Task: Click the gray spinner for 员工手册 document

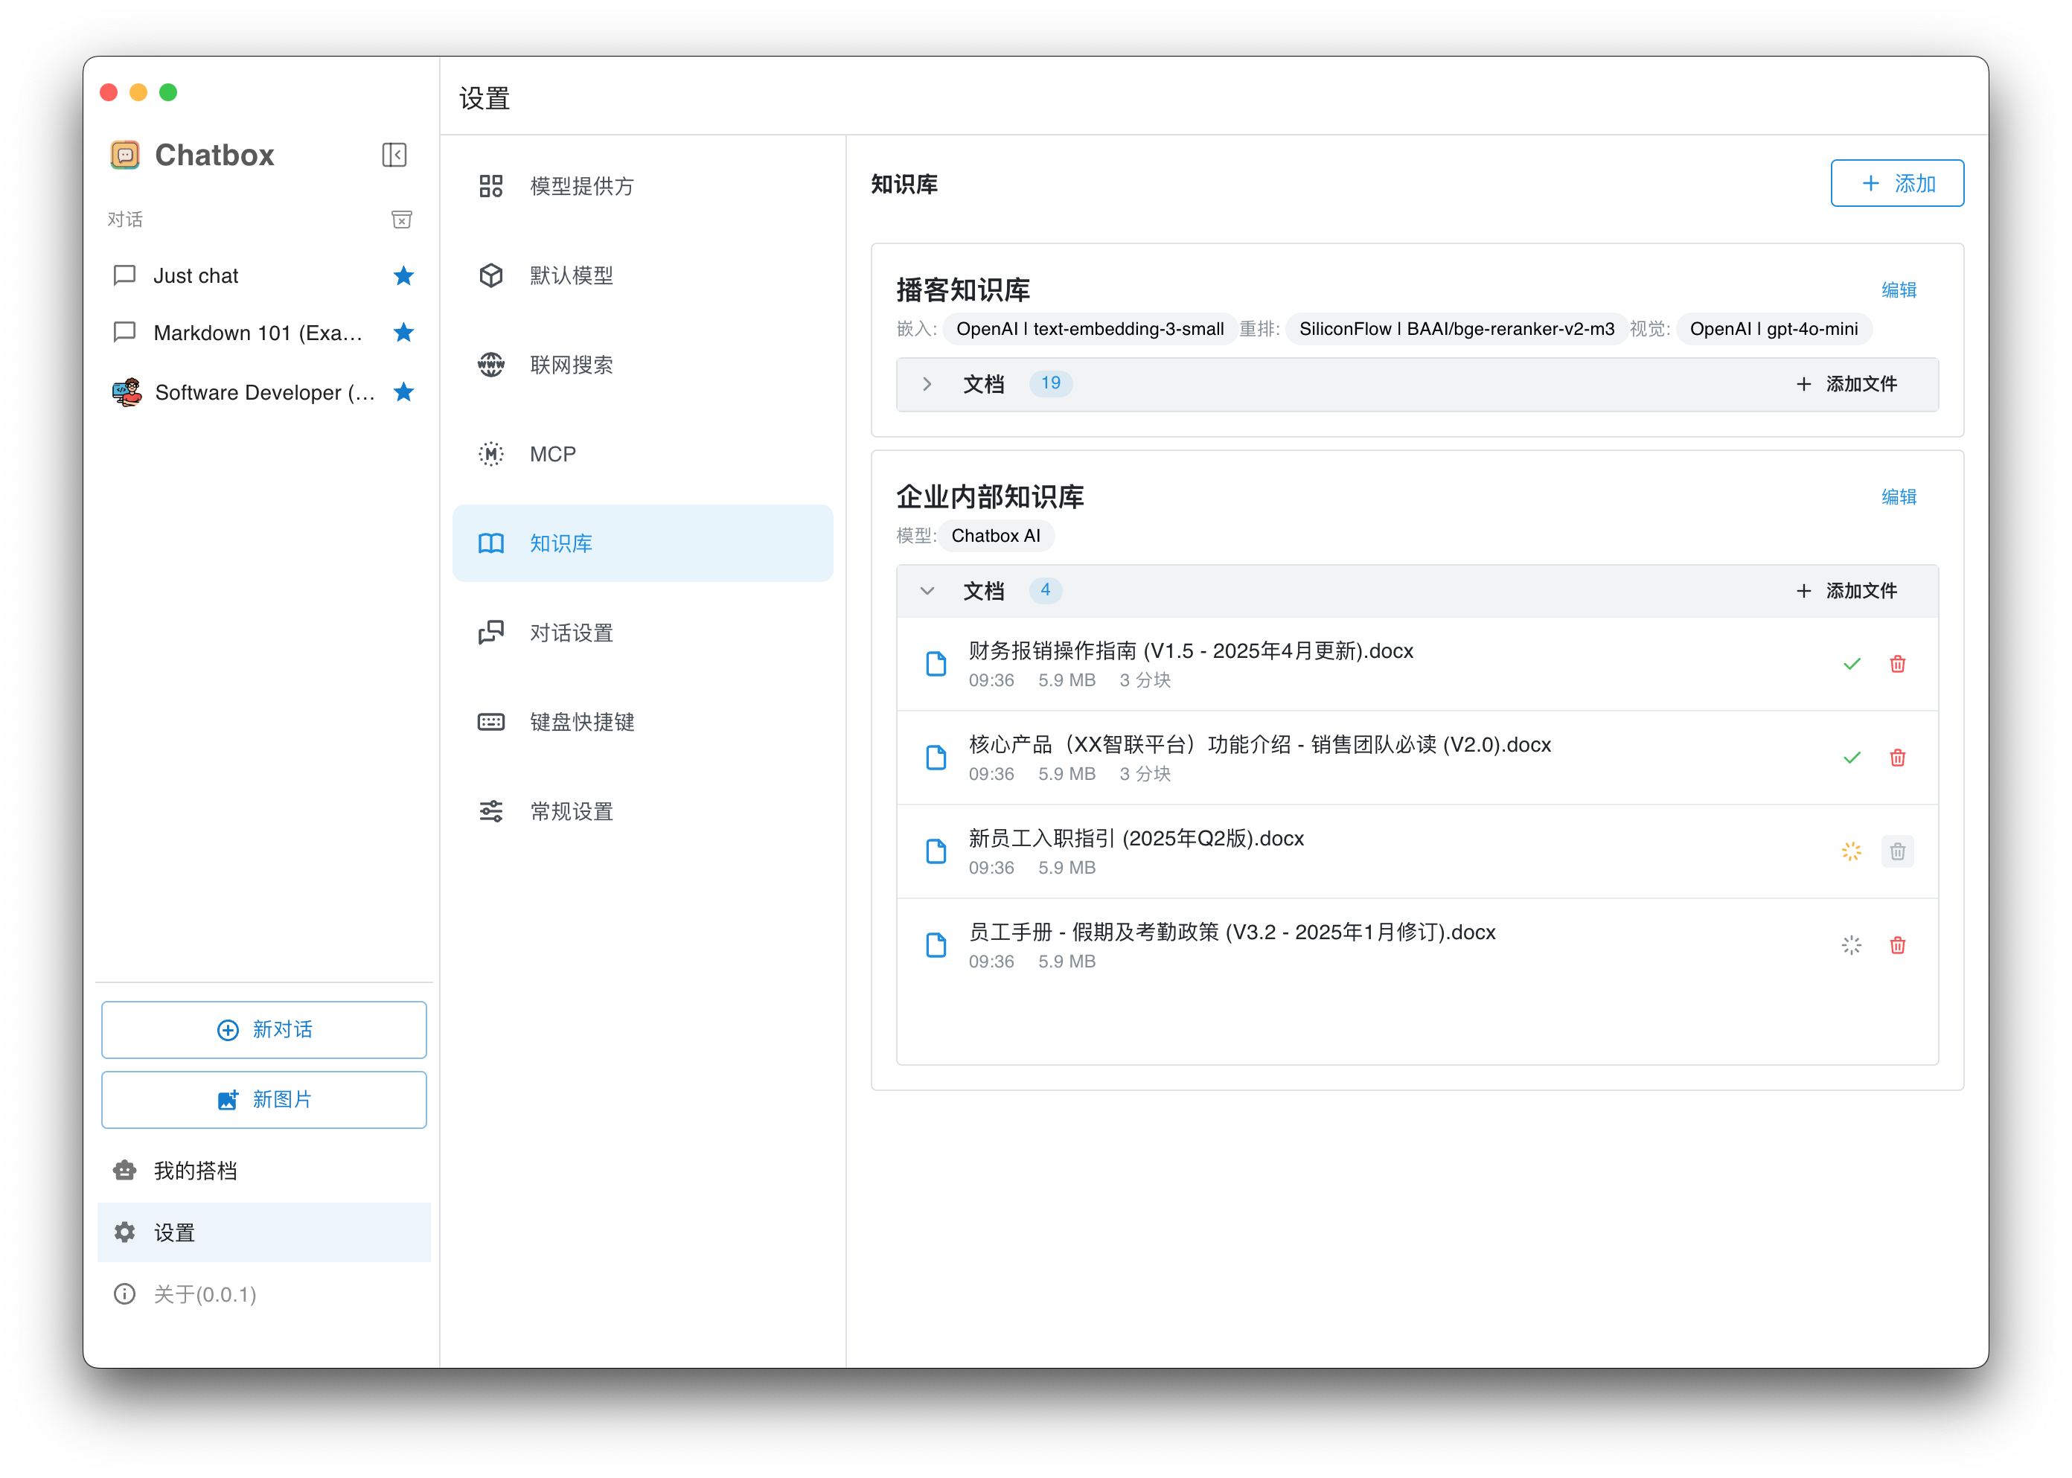Action: coord(1851,944)
